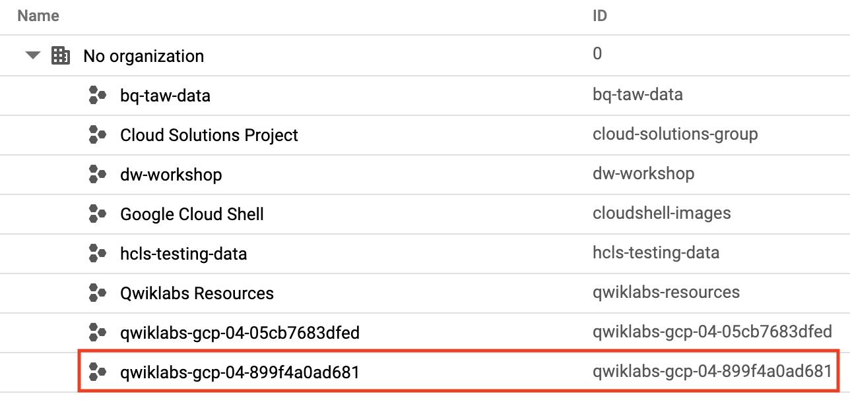The image size is (850, 402).
Task: Collapse the No organization tree node
Action: tap(33, 56)
